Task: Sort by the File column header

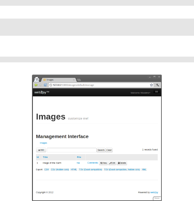Action: (x=79, y=157)
